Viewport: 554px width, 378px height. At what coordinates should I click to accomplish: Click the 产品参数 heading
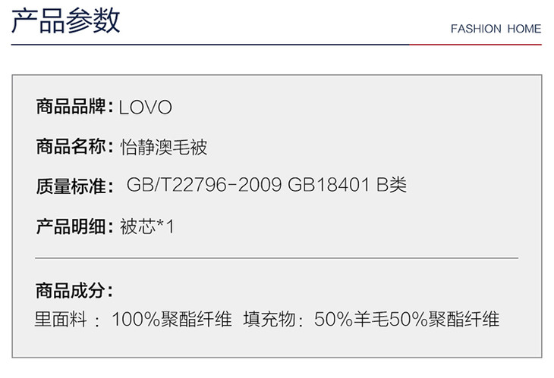tap(65, 22)
